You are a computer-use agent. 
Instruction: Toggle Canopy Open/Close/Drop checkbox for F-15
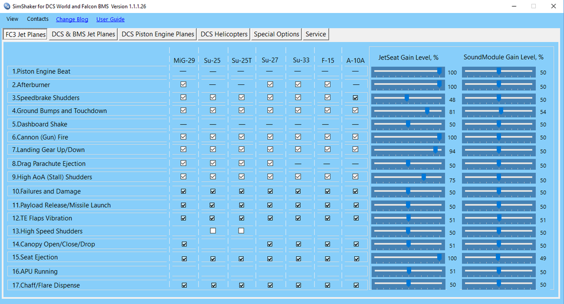point(327,244)
